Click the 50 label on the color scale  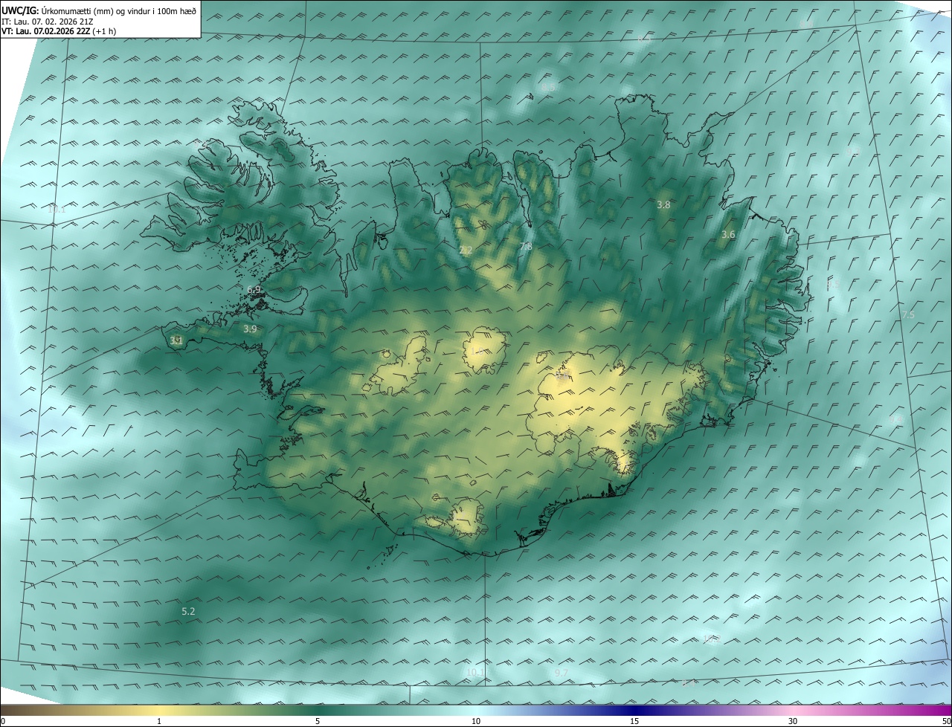click(x=946, y=722)
